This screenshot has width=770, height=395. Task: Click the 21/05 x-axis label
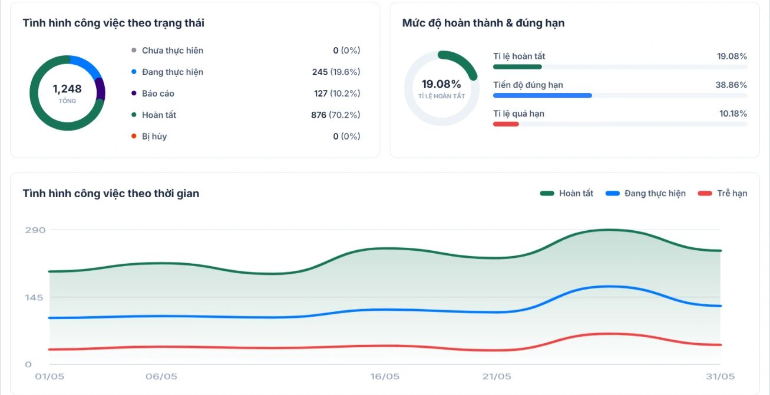[x=496, y=377]
